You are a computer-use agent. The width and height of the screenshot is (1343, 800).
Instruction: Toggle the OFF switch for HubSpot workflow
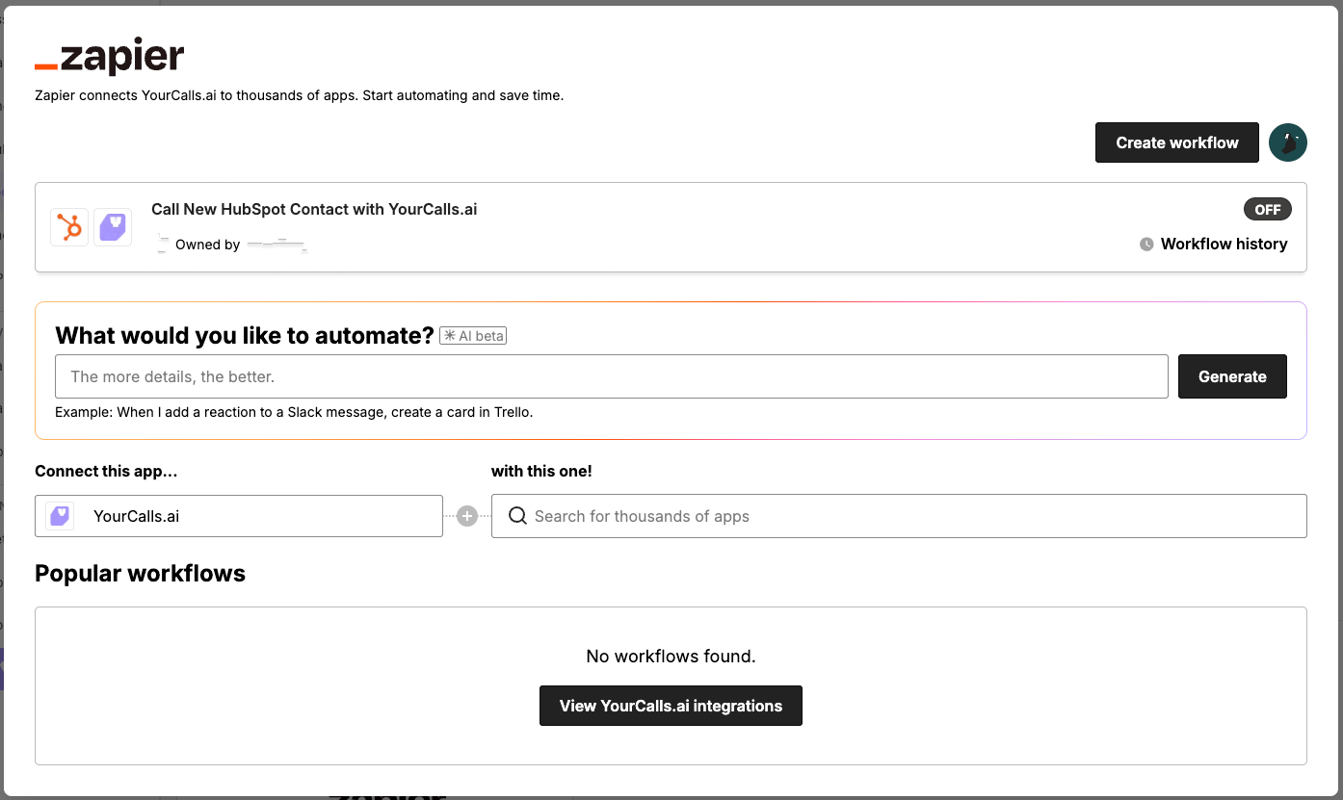click(1268, 210)
